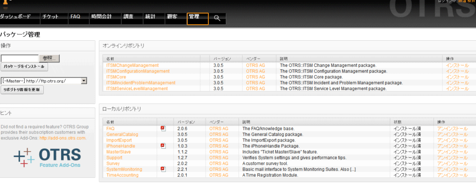Image resolution: width=476 pixels, height=185 pixels.
Task: Select version 2.2.1 cell of SystemMonitoring
Action: coord(182,169)
